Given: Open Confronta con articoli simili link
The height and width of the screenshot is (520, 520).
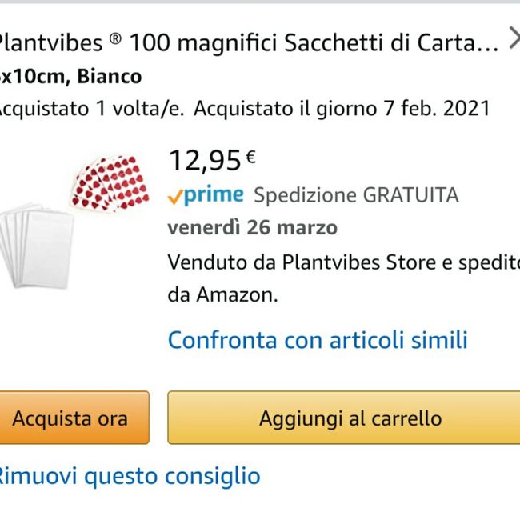Looking at the screenshot, I should click(x=318, y=340).
